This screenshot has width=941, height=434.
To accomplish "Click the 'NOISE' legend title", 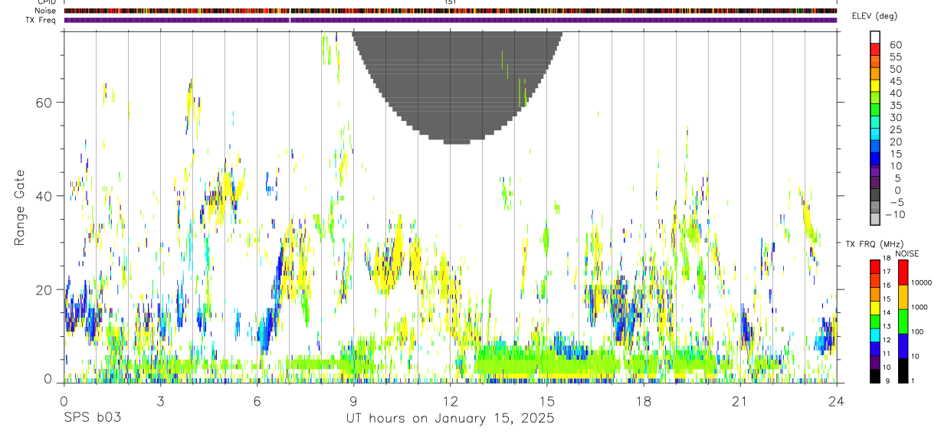I will pyautogui.click(x=908, y=253).
